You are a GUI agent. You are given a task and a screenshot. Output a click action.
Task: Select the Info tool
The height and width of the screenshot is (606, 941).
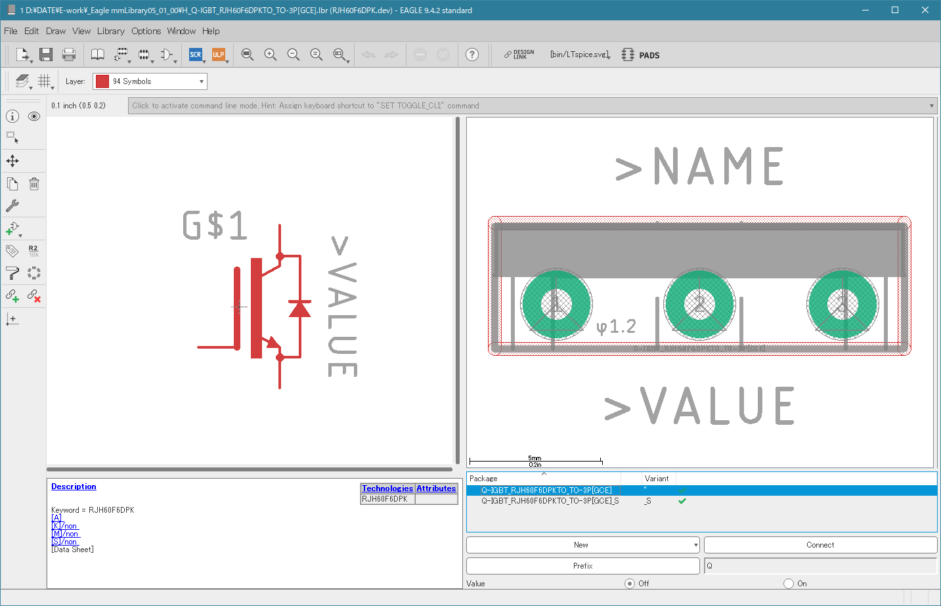(12, 116)
